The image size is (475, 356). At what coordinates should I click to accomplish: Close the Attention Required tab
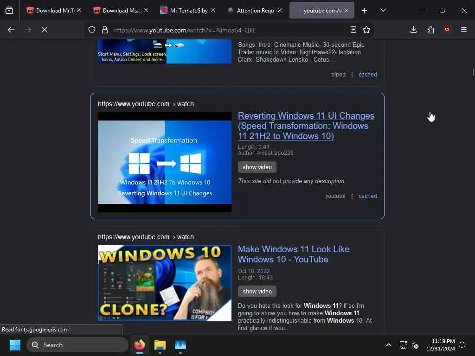[280, 10]
